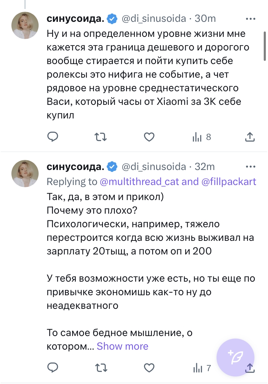Reply to the second tweet posted 32m ago

53,368
